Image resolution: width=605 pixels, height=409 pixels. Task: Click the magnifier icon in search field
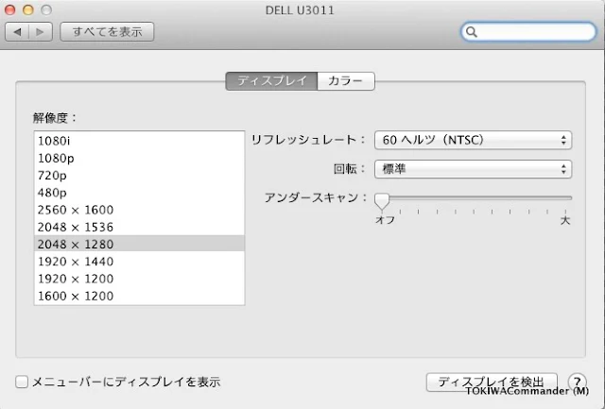point(472,32)
